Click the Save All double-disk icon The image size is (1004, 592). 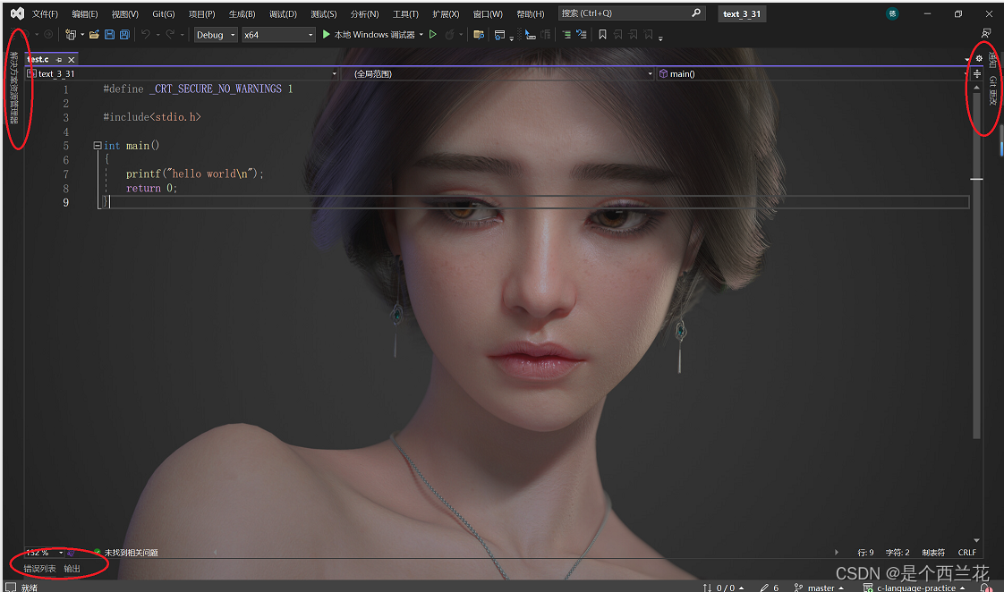(125, 35)
